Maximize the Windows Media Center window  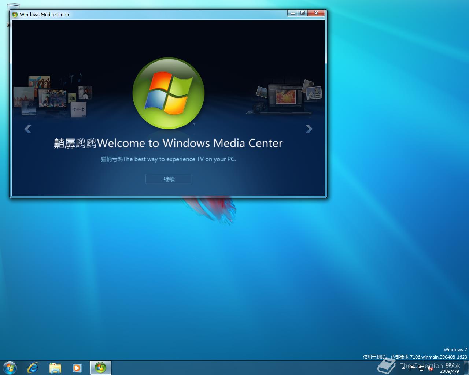point(302,13)
